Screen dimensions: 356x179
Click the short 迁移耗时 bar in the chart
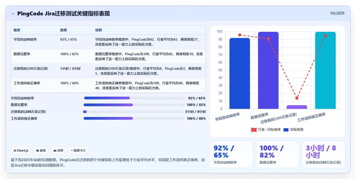point(297,107)
